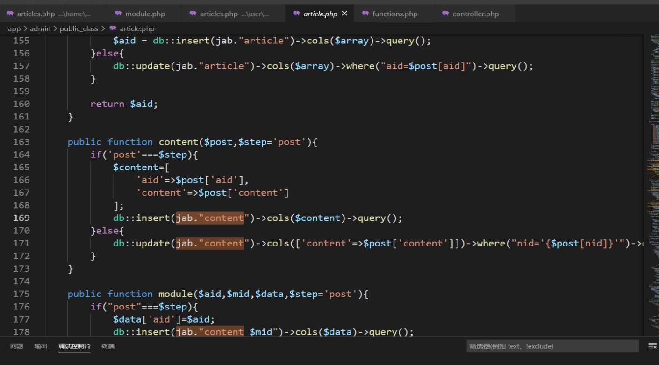Open the articles.php tab from the user folder

[x=233, y=14]
